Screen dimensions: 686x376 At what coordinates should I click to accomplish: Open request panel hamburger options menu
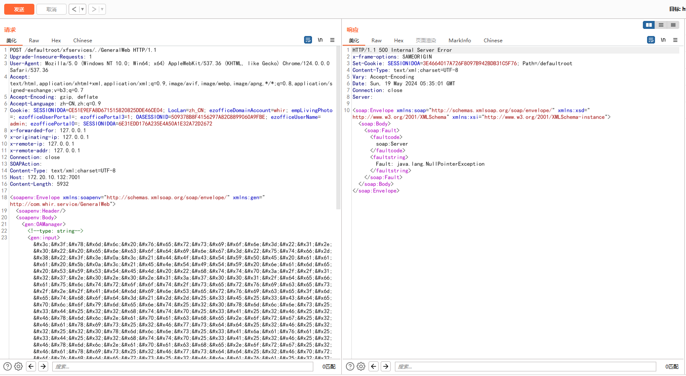pos(332,40)
